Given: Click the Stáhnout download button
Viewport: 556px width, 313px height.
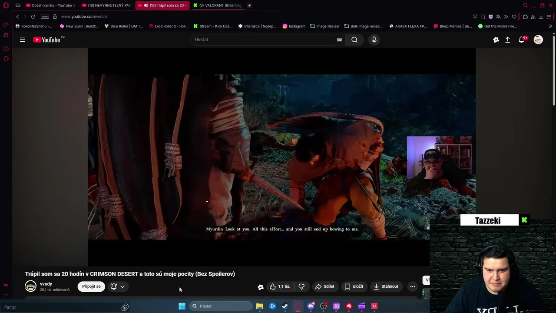Looking at the screenshot, I should click(386, 286).
